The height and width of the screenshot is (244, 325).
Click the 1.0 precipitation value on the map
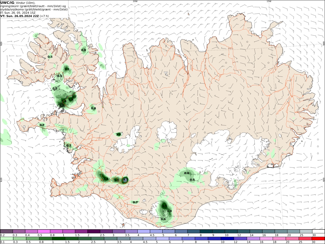[x=169, y=211]
